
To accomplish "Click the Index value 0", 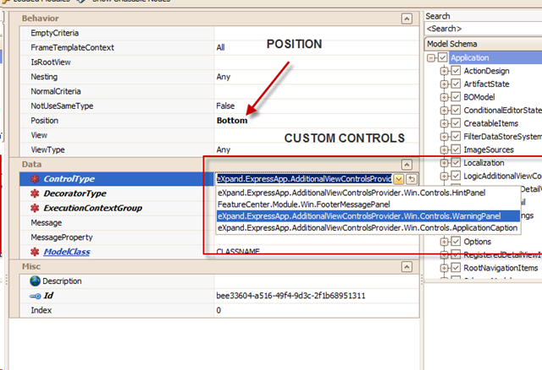I will pyautogui.click(x=218, y=310).
